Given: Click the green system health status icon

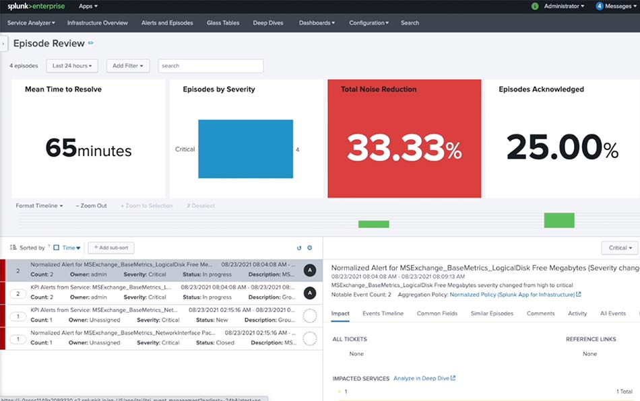Looking at the screenshot, I should click(x=535, y=6).
